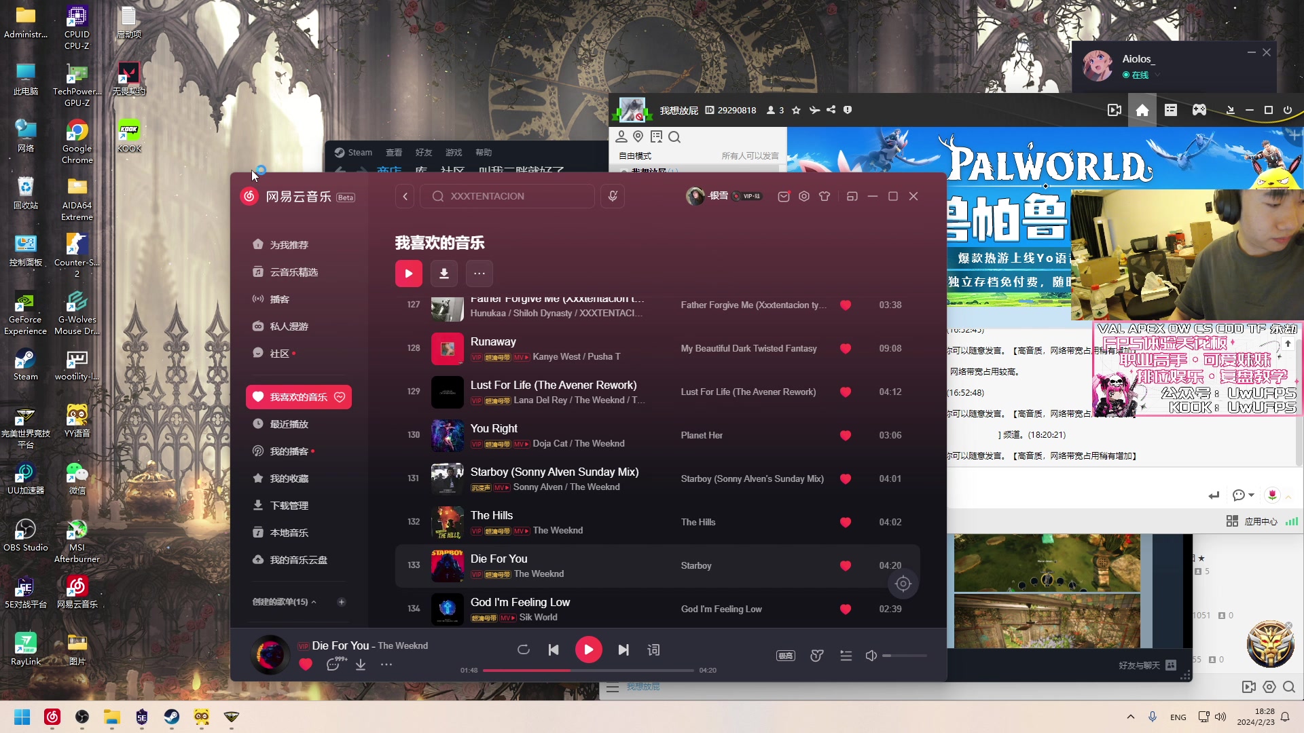Open the messages mail icon in the music header
Image resolution: width=1304 pixels, height=733 pixels.
click(784, 197)
